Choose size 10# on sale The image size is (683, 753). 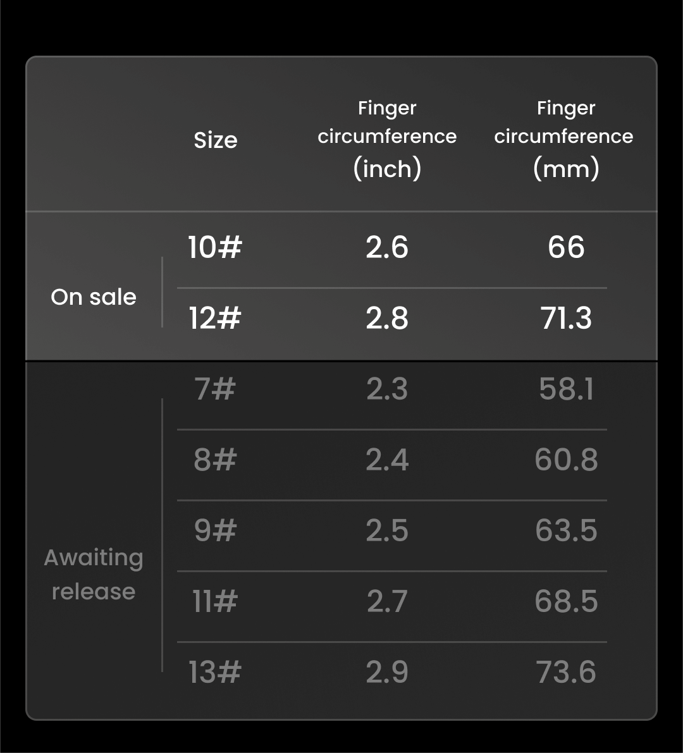(215, 247)
